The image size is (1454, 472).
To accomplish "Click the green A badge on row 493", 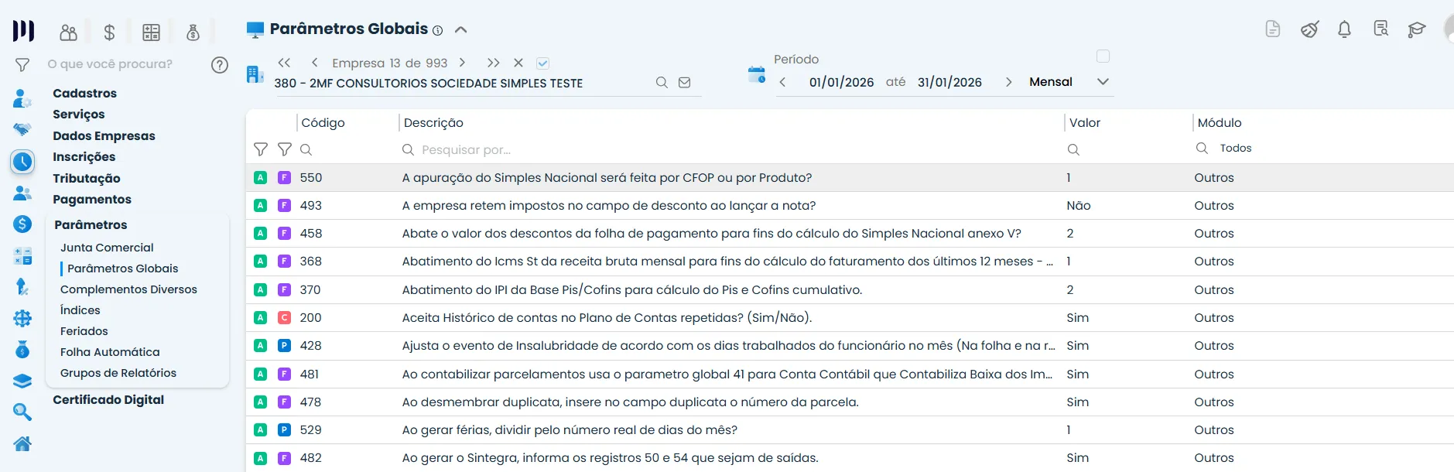I will pos(261,205).
